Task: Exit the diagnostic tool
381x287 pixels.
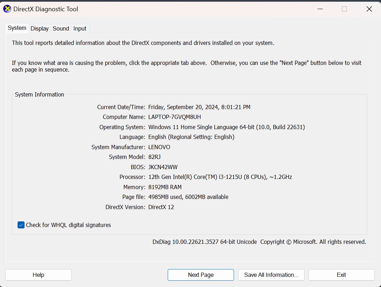Action: click(341, 275)
